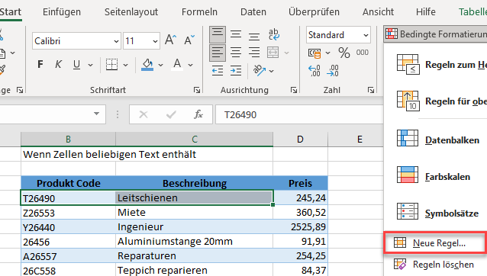487x276 pixels.
Task: Apply percent style
Action: pos(344,53)
